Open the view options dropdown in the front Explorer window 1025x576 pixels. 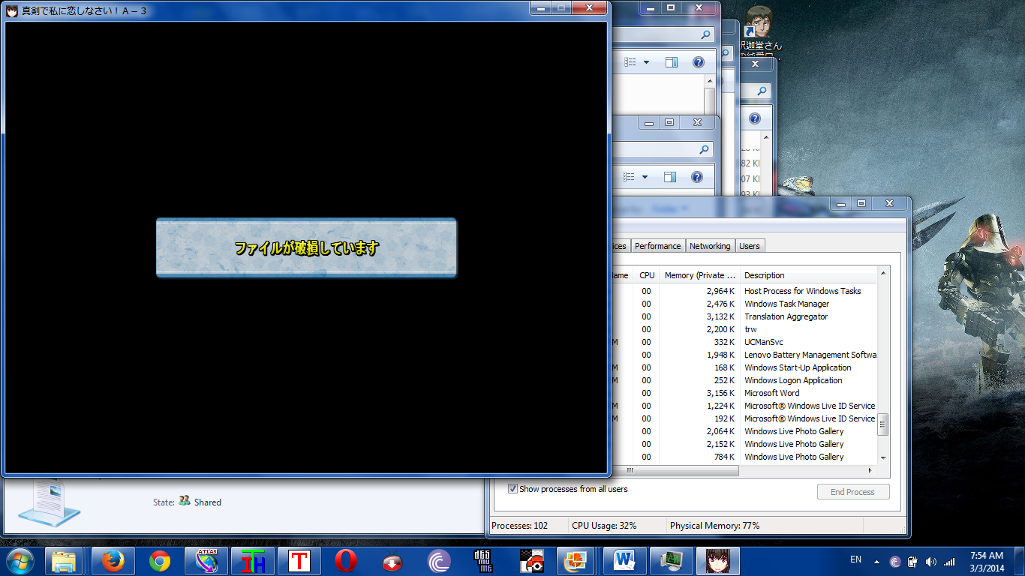click(645, 177)
